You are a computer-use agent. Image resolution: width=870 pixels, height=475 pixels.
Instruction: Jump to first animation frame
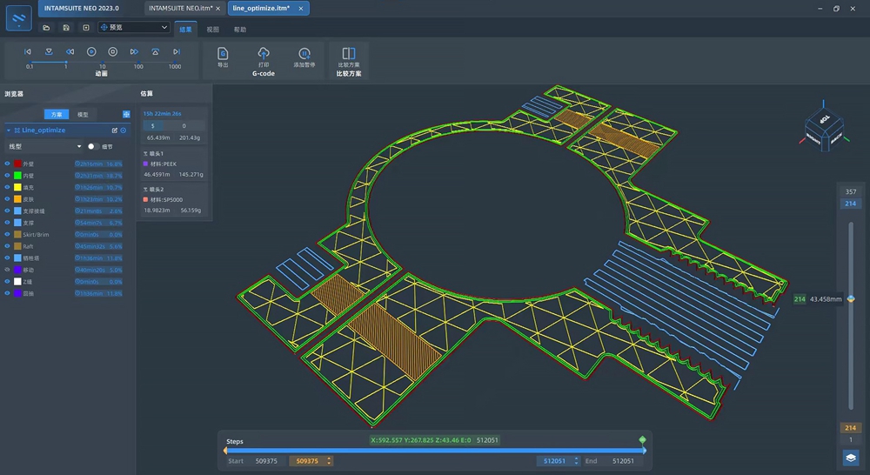[x=28, y=52]
